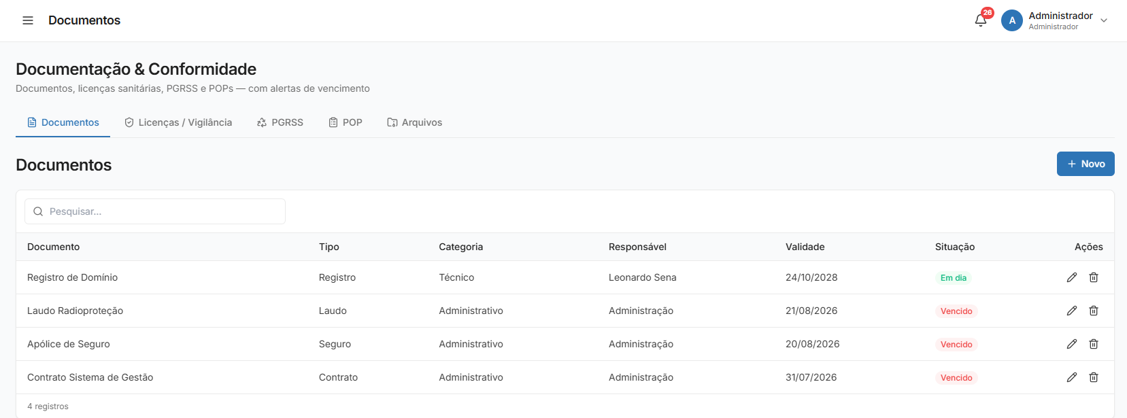The height and width of the screenshot is (418, 1127).
Task: Click the Seguro type cell
Action: tap(335, 344)
